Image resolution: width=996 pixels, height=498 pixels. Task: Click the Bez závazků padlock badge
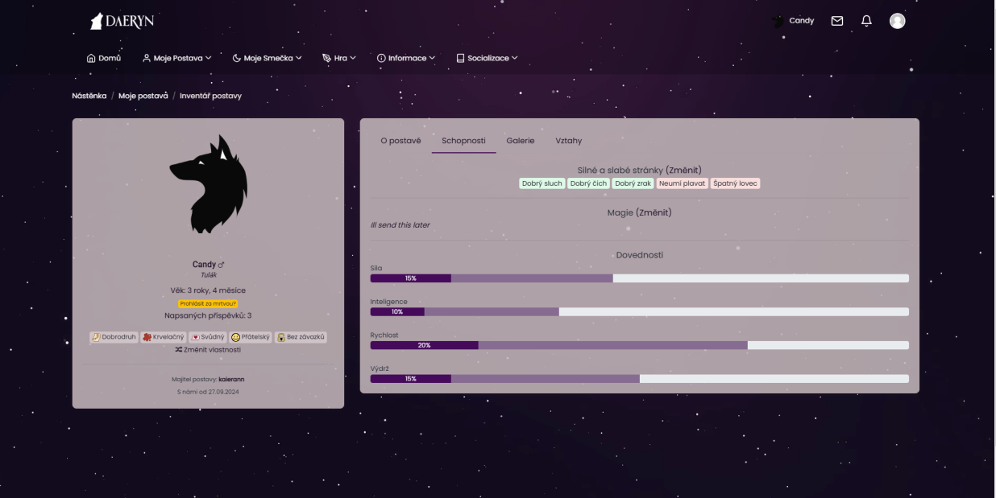tap(301, 337)
